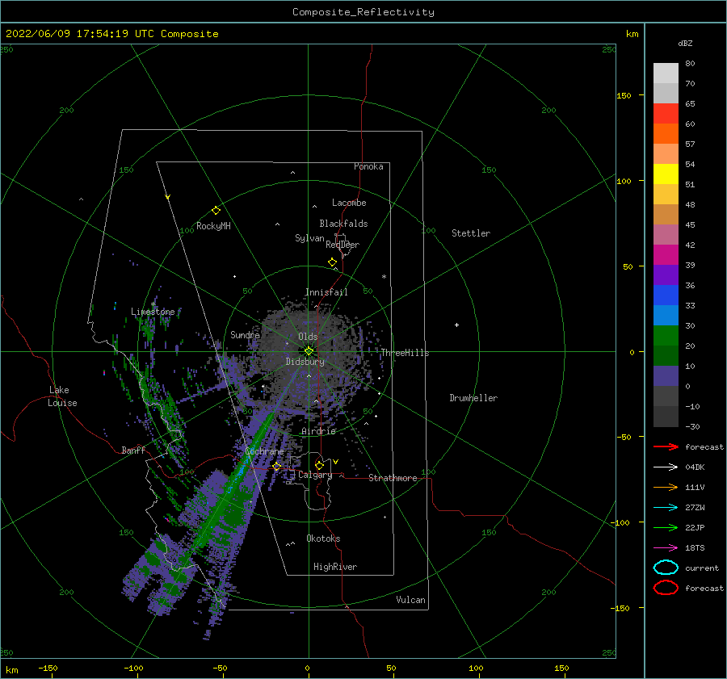The image size is (727, 679).
Task: Select the Banff label
Action: click(x=133, y=451)
